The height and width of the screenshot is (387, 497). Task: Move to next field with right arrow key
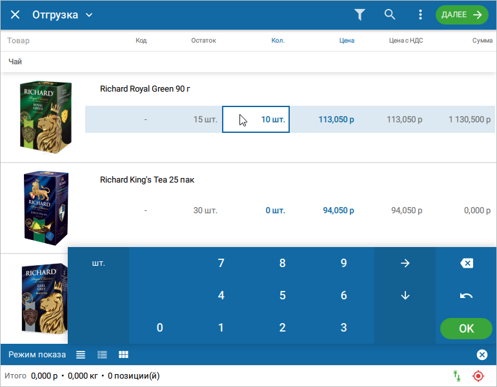[x=405, y=263]
